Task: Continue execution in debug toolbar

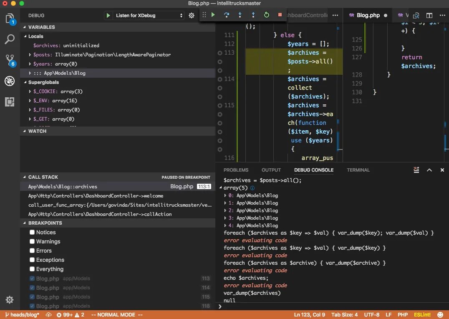Action: [213, 15]
